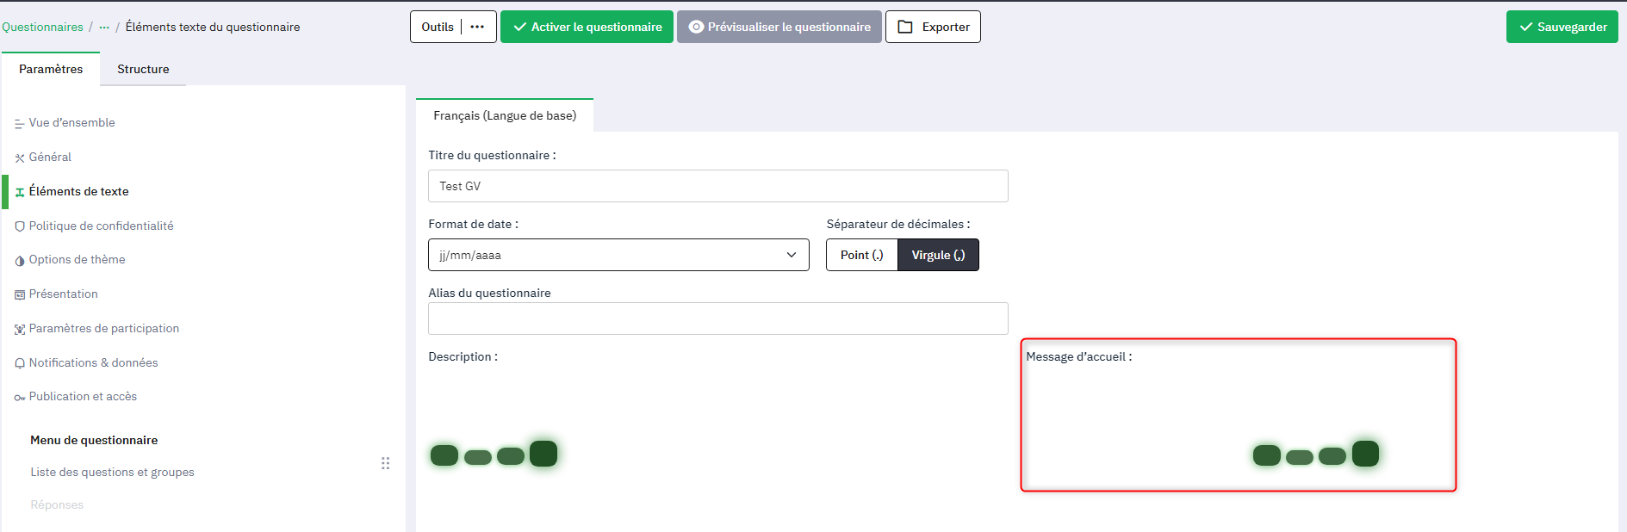Image resolution: width=1627 pixels, height=532 pixels.
Task: Open the Format de date dropdown
Action: click(618, 255)
